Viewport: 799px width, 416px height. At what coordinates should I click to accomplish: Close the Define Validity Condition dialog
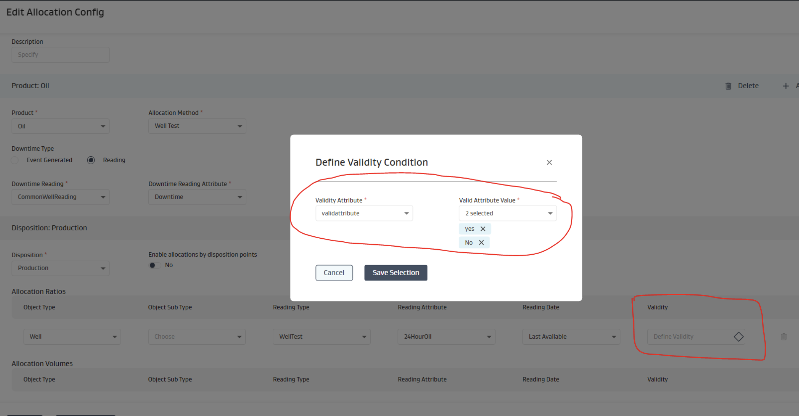549,163
